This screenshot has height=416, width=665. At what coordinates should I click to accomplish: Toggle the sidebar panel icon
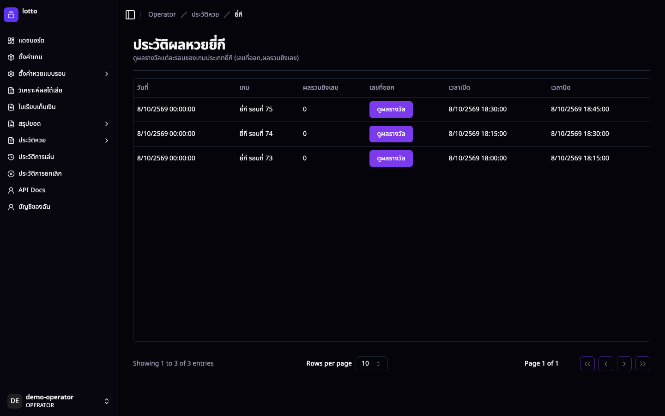(x=130, y=15)
